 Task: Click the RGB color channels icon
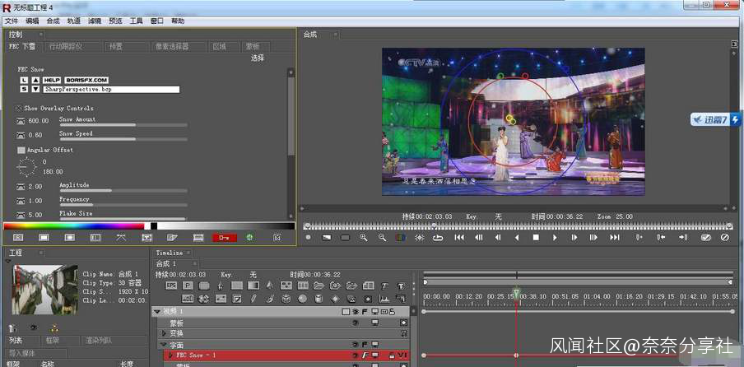(x=400, y=238)
